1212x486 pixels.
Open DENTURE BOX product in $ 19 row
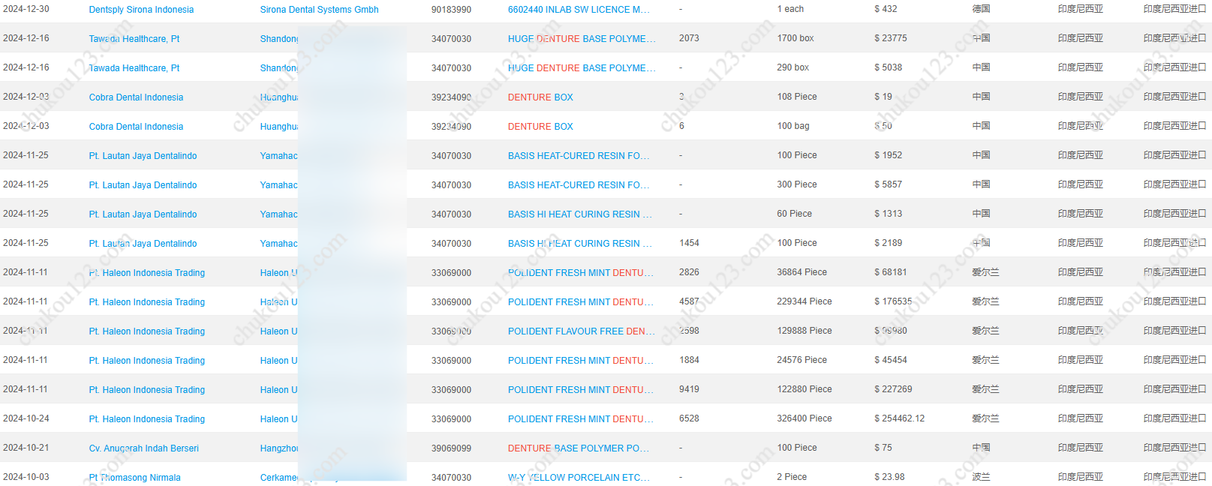click(x=540, y=97)
